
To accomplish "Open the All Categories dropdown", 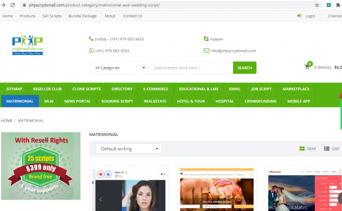I will point(119,68).
